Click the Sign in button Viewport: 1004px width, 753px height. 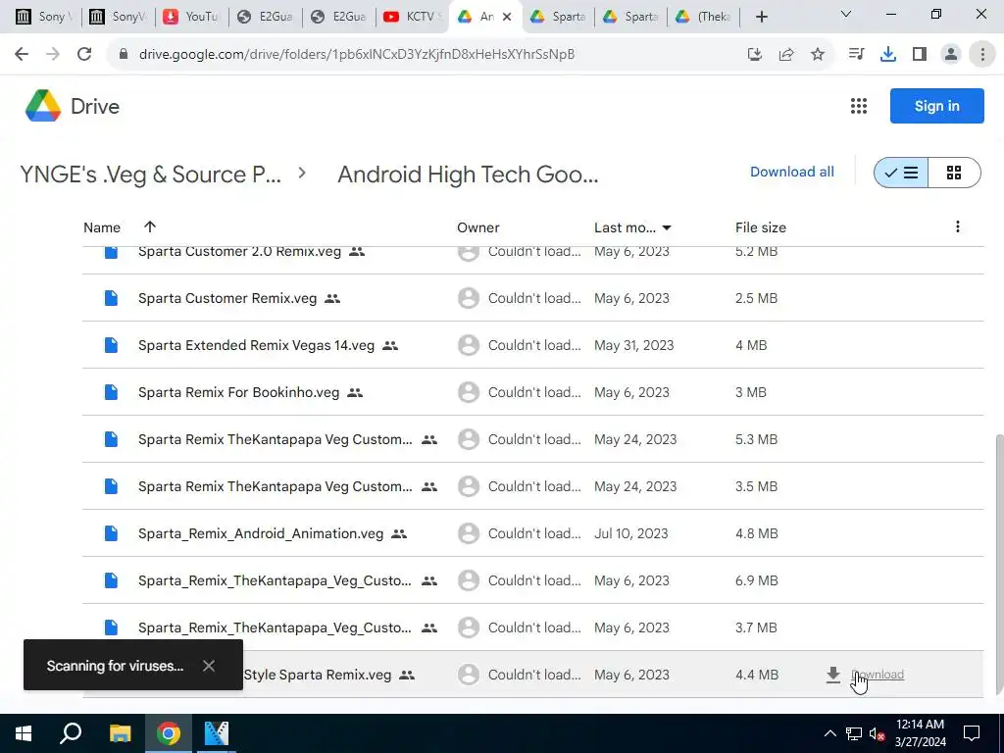[936, 106]
